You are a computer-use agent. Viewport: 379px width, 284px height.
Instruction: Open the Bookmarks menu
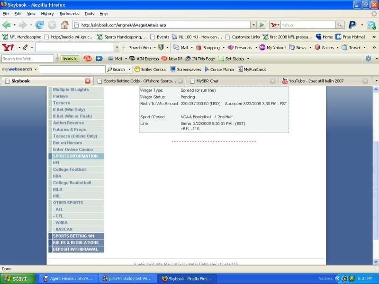(x=69, y=14)
